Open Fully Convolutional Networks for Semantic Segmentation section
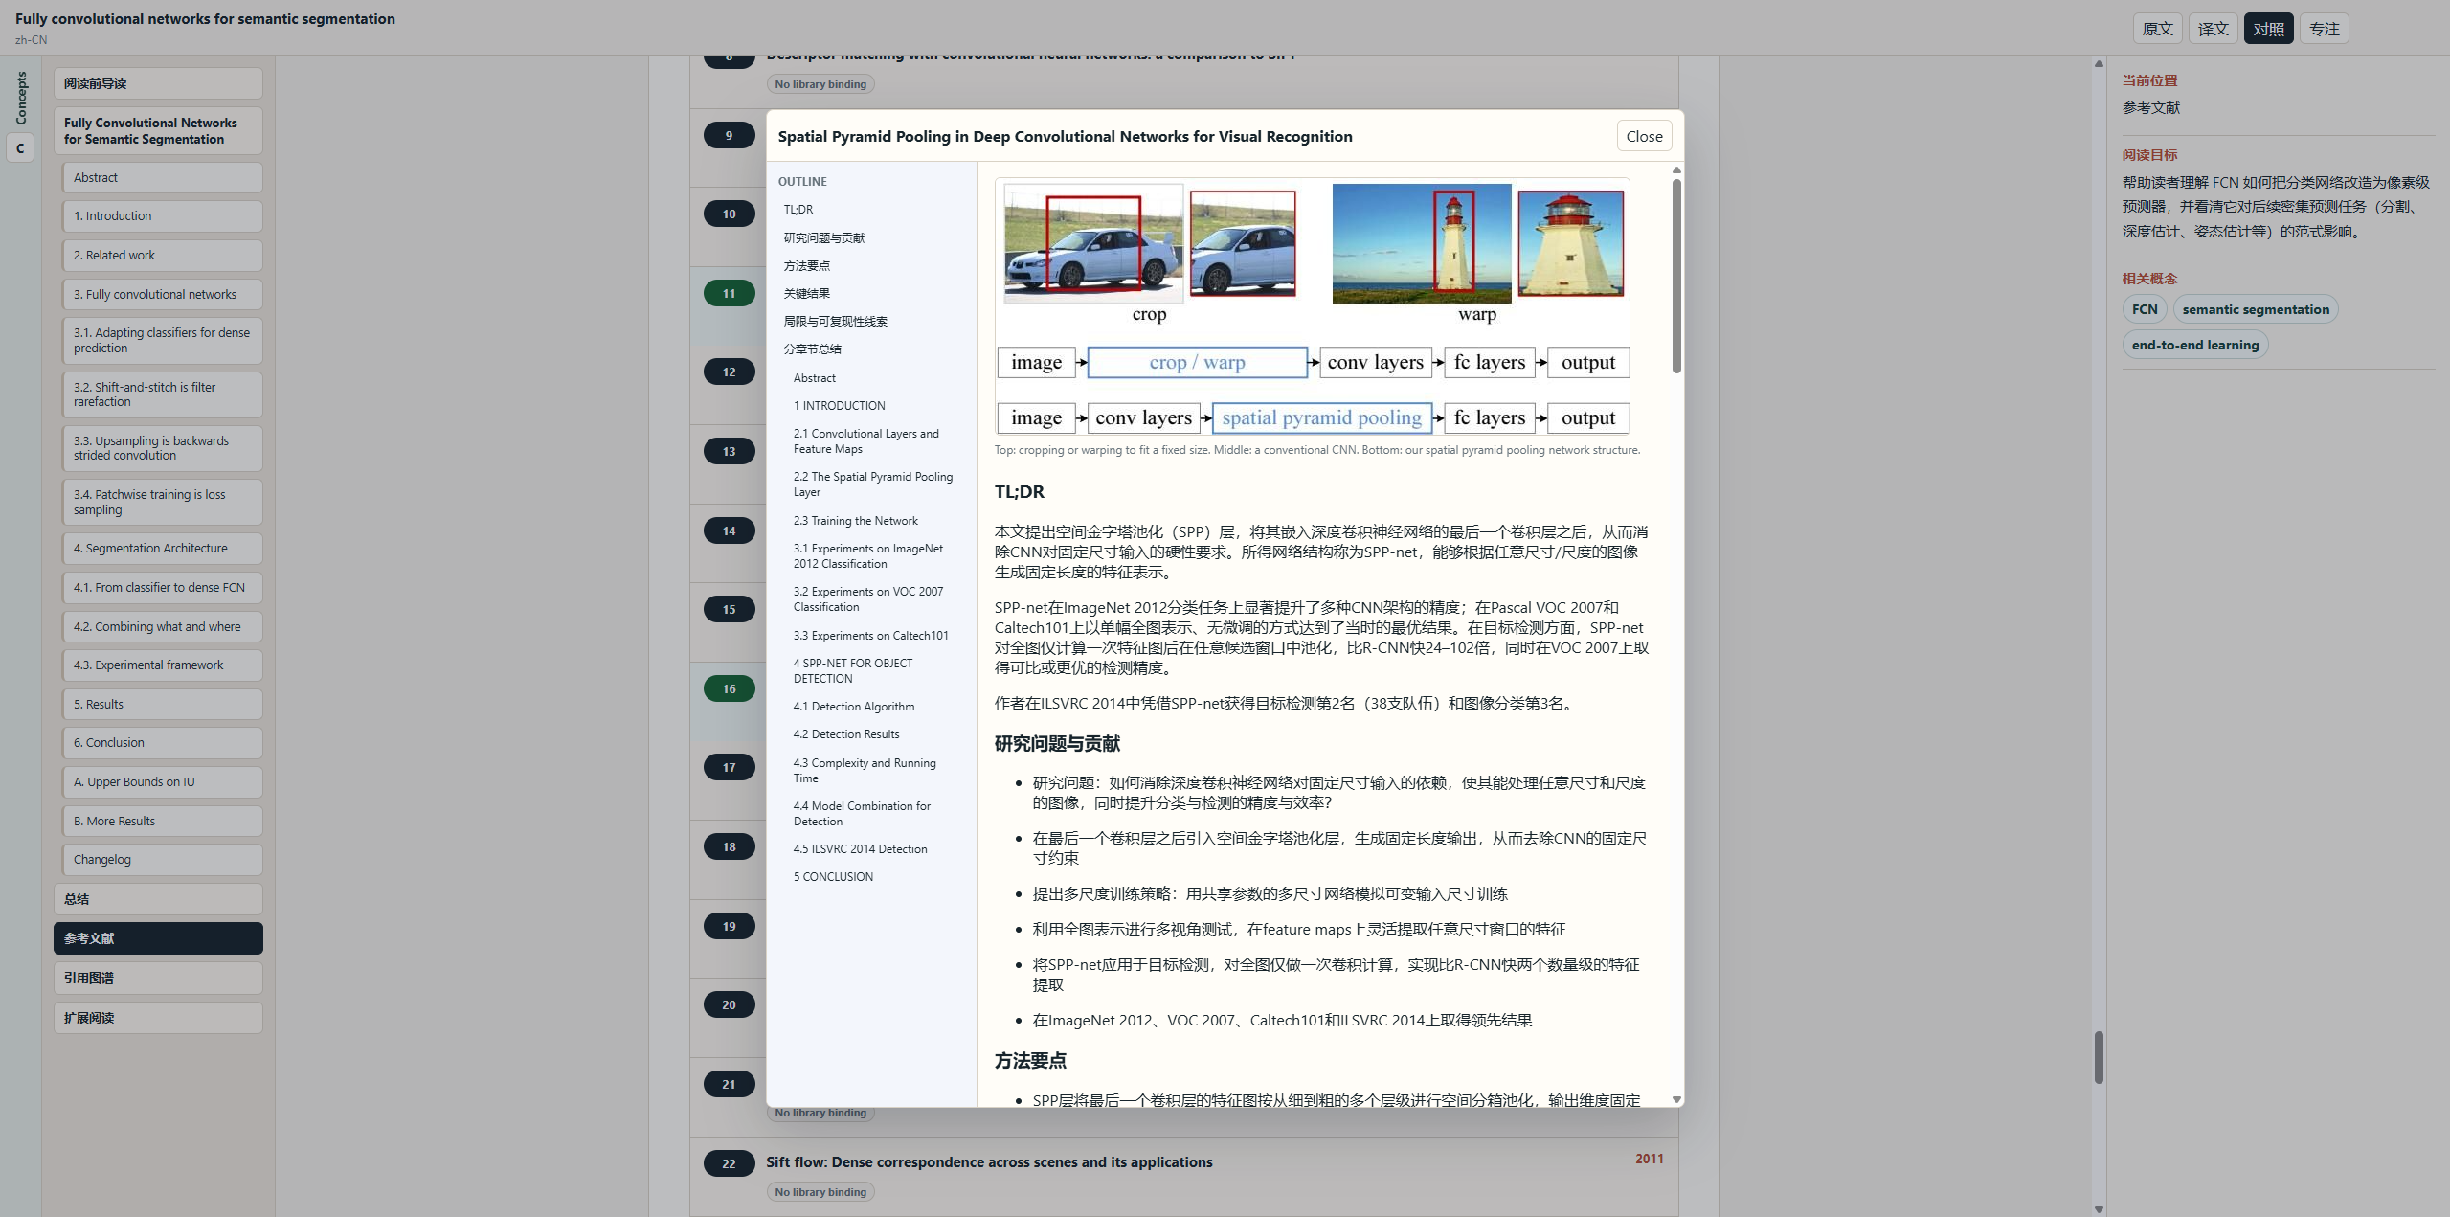Screen dimensions: 2450x1217 tap(158, 131)
